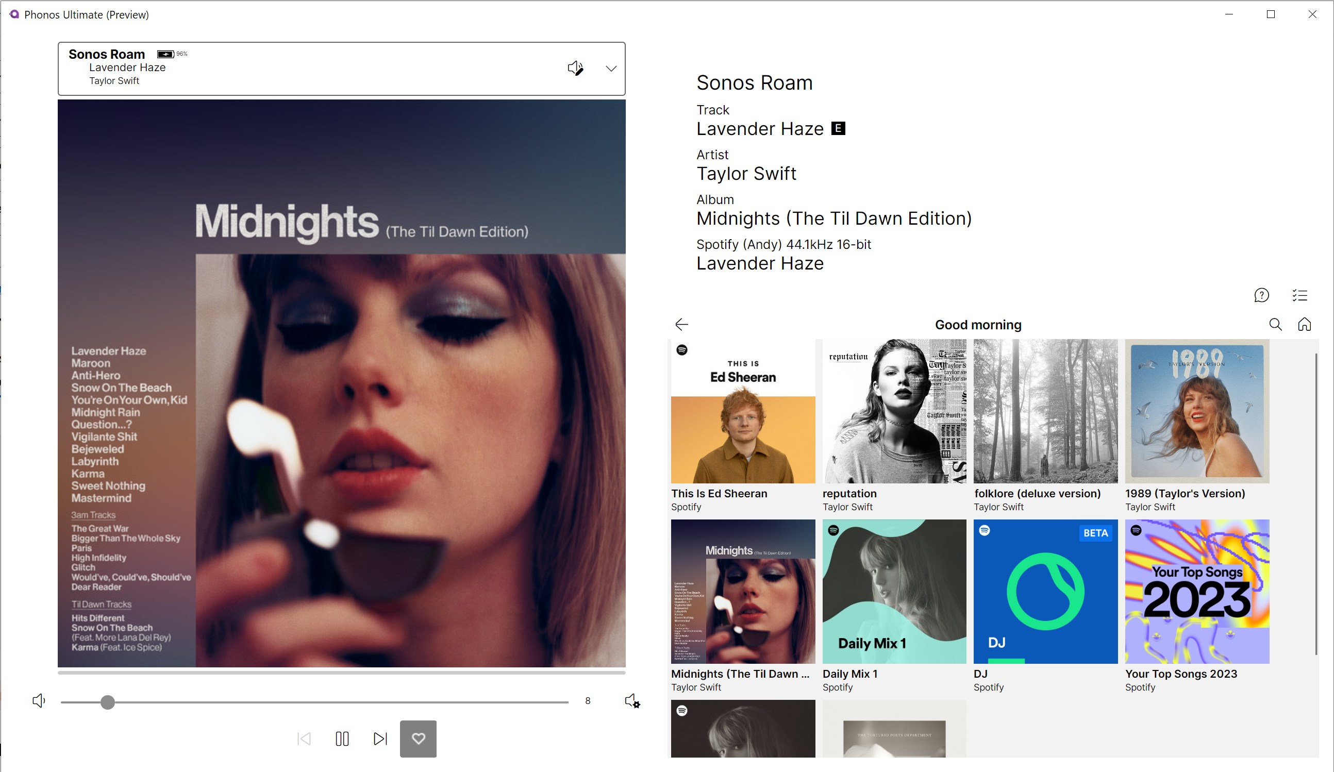Open the queue checklist icon

coord(1299,295)
